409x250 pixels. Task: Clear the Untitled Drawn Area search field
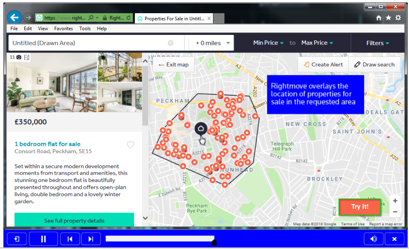(171, 43)
